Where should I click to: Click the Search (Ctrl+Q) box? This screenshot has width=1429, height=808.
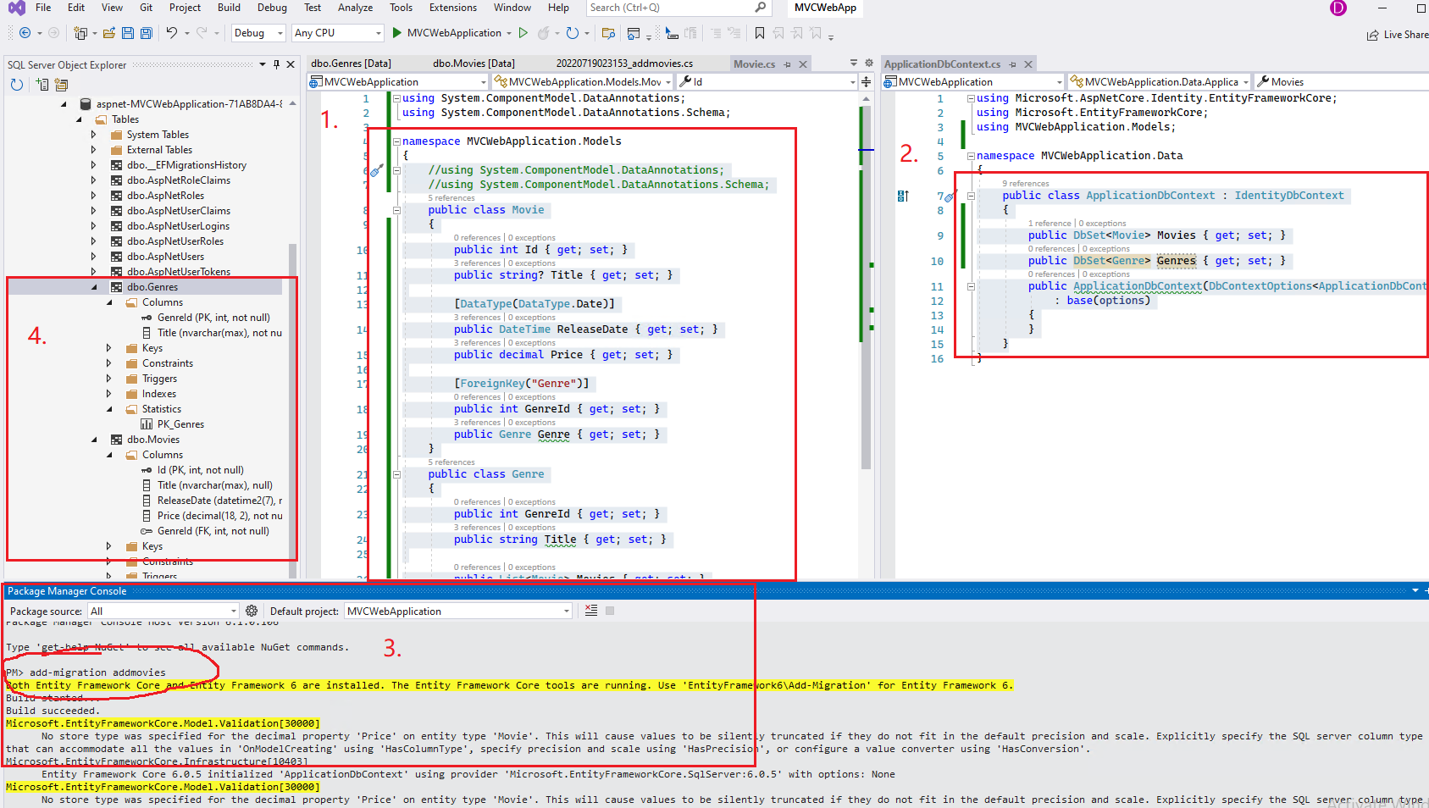tap(669, 8)
